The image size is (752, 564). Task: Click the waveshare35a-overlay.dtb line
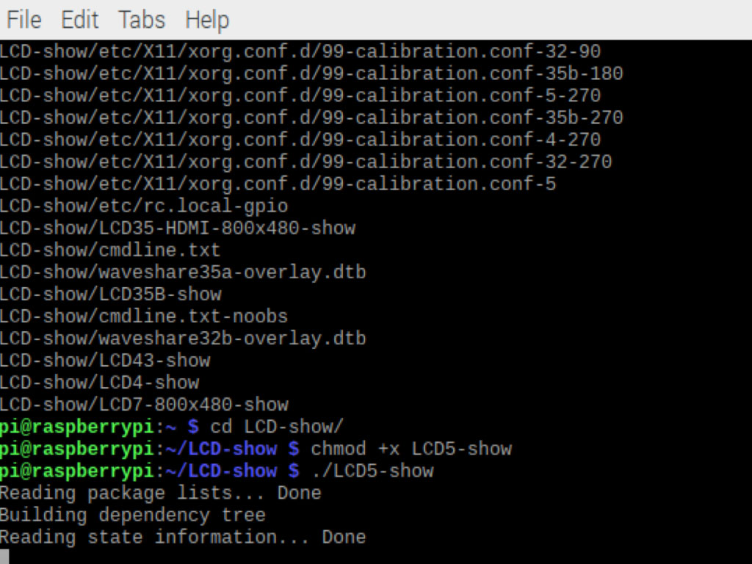(x=183, y=272)
